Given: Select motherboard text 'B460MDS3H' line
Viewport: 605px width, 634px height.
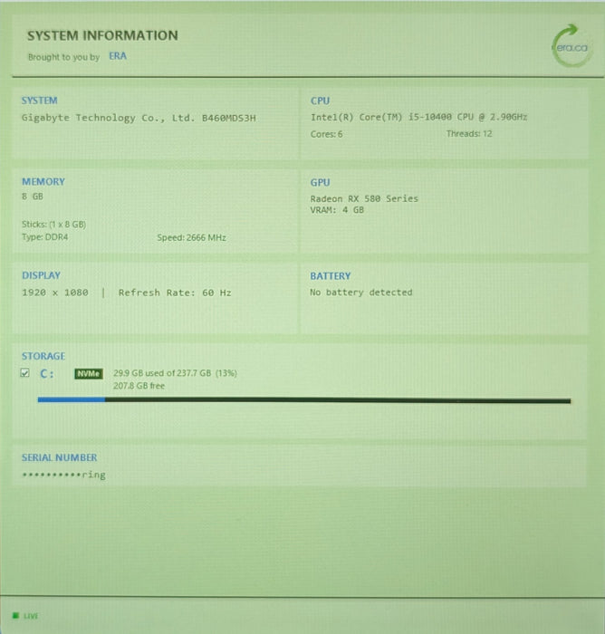Looking at the screenshot, I should click(139, 118).
